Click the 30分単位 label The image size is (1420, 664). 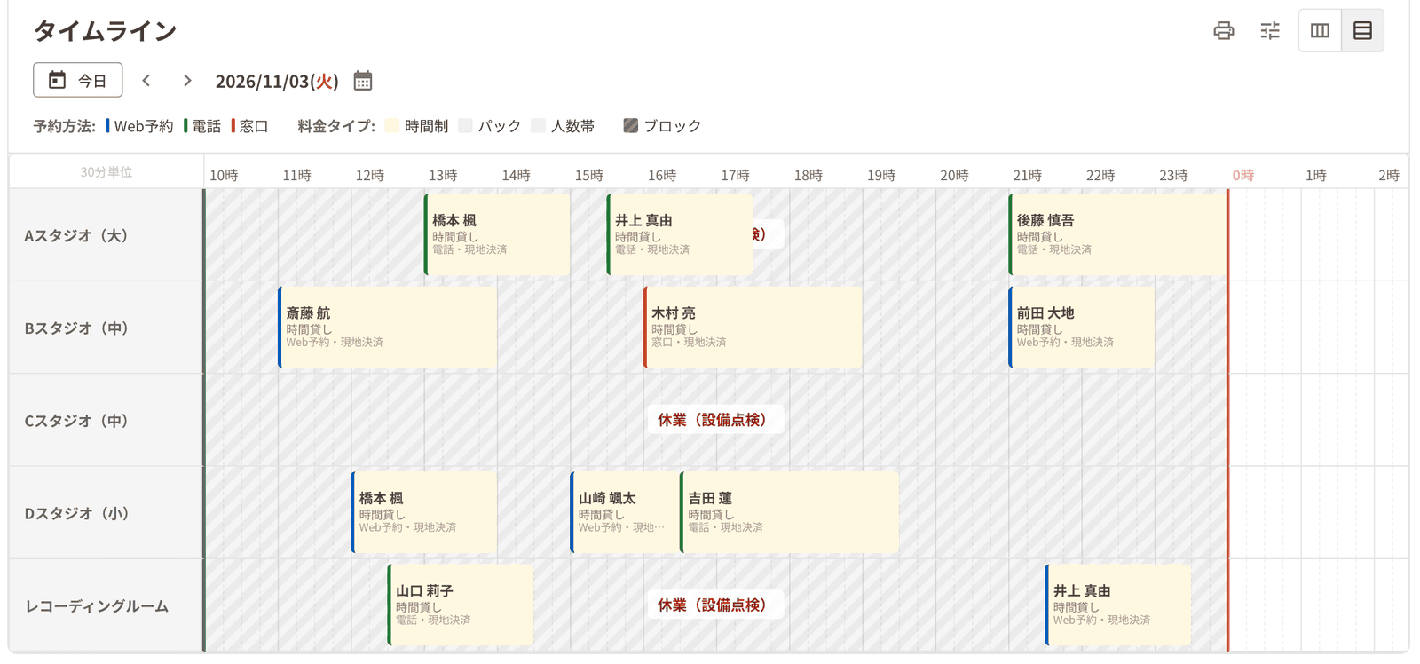click(x=106, y=172)
